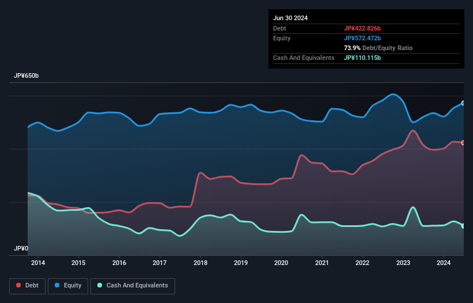
Task: Click the red Debt legend dot
Action: pyautogui.click(x=18, y=285)
